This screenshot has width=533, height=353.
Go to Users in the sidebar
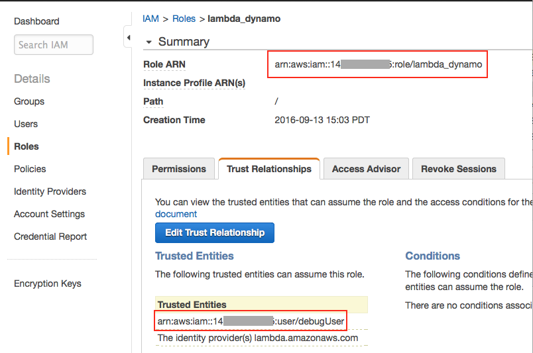(26, 124)
